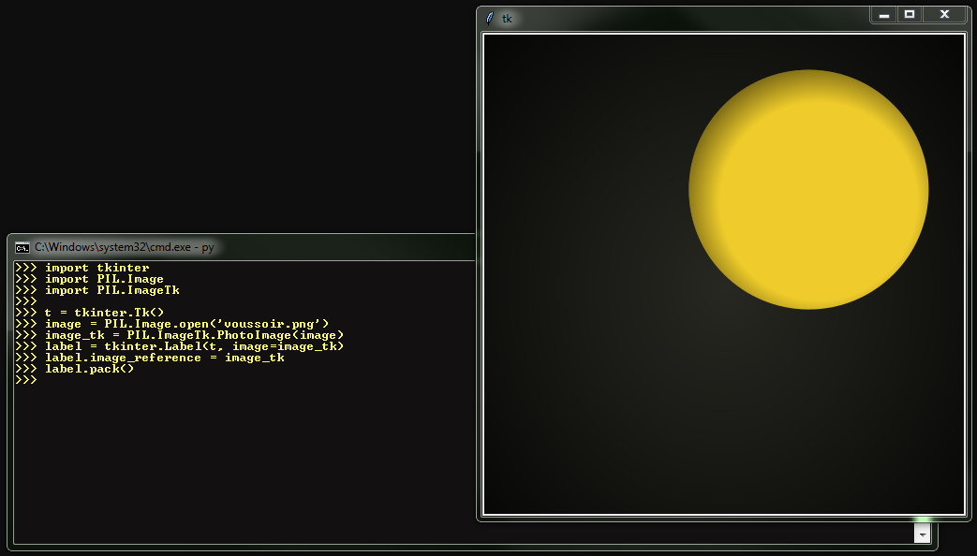The height and width of the screenshot is (556, 977).
Task: Click the "import PIL.Image" line
Action: click(104, 279)
